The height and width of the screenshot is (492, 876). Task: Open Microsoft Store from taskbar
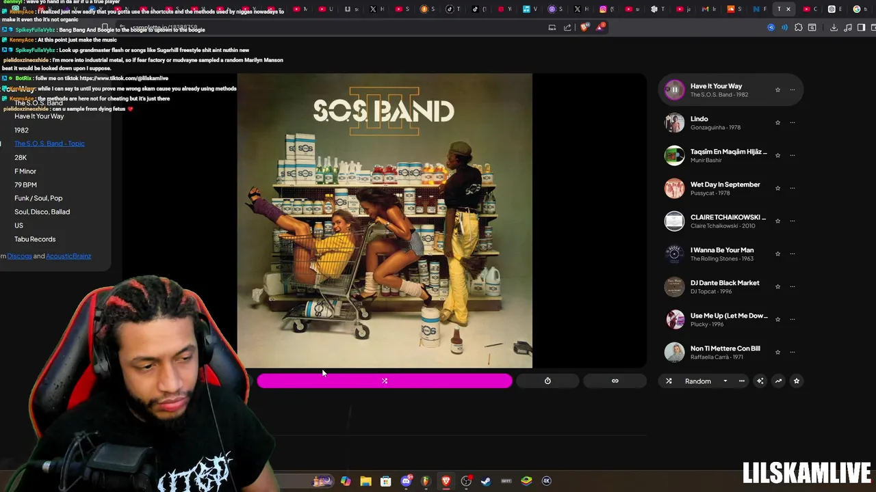(385, 481)
